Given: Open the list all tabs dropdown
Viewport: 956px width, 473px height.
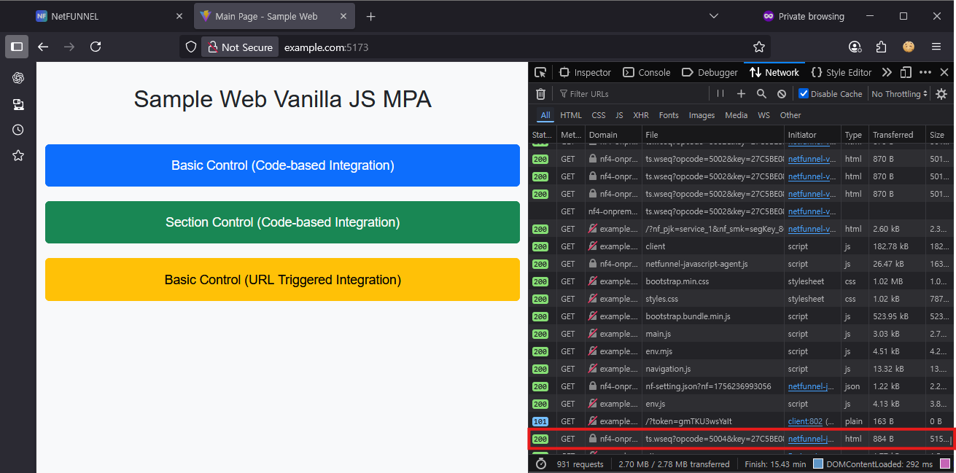Looking at the screenshot, I should pos(714,16).
